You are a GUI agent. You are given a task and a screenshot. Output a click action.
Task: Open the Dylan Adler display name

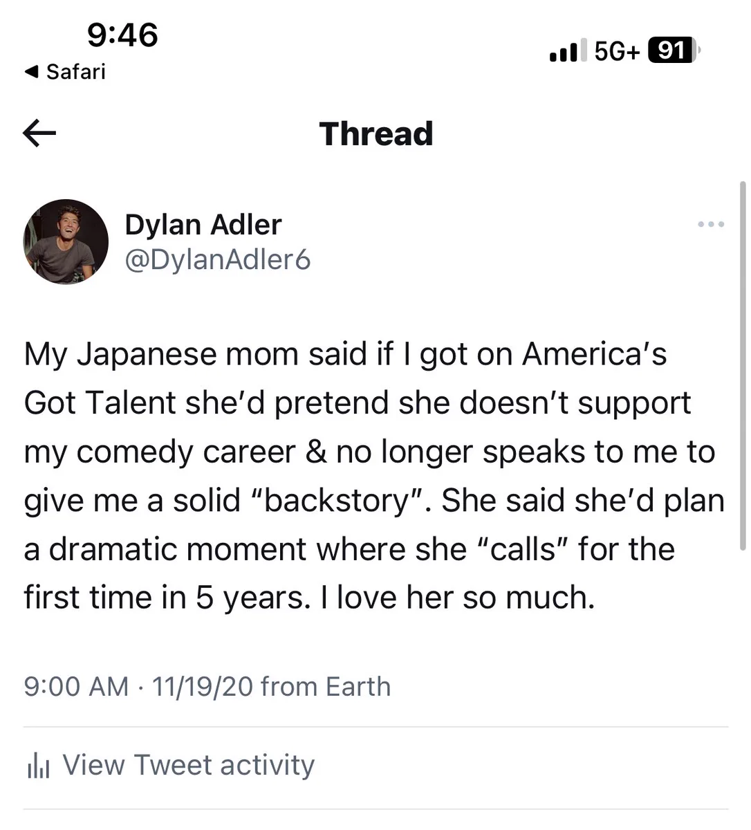203,225
